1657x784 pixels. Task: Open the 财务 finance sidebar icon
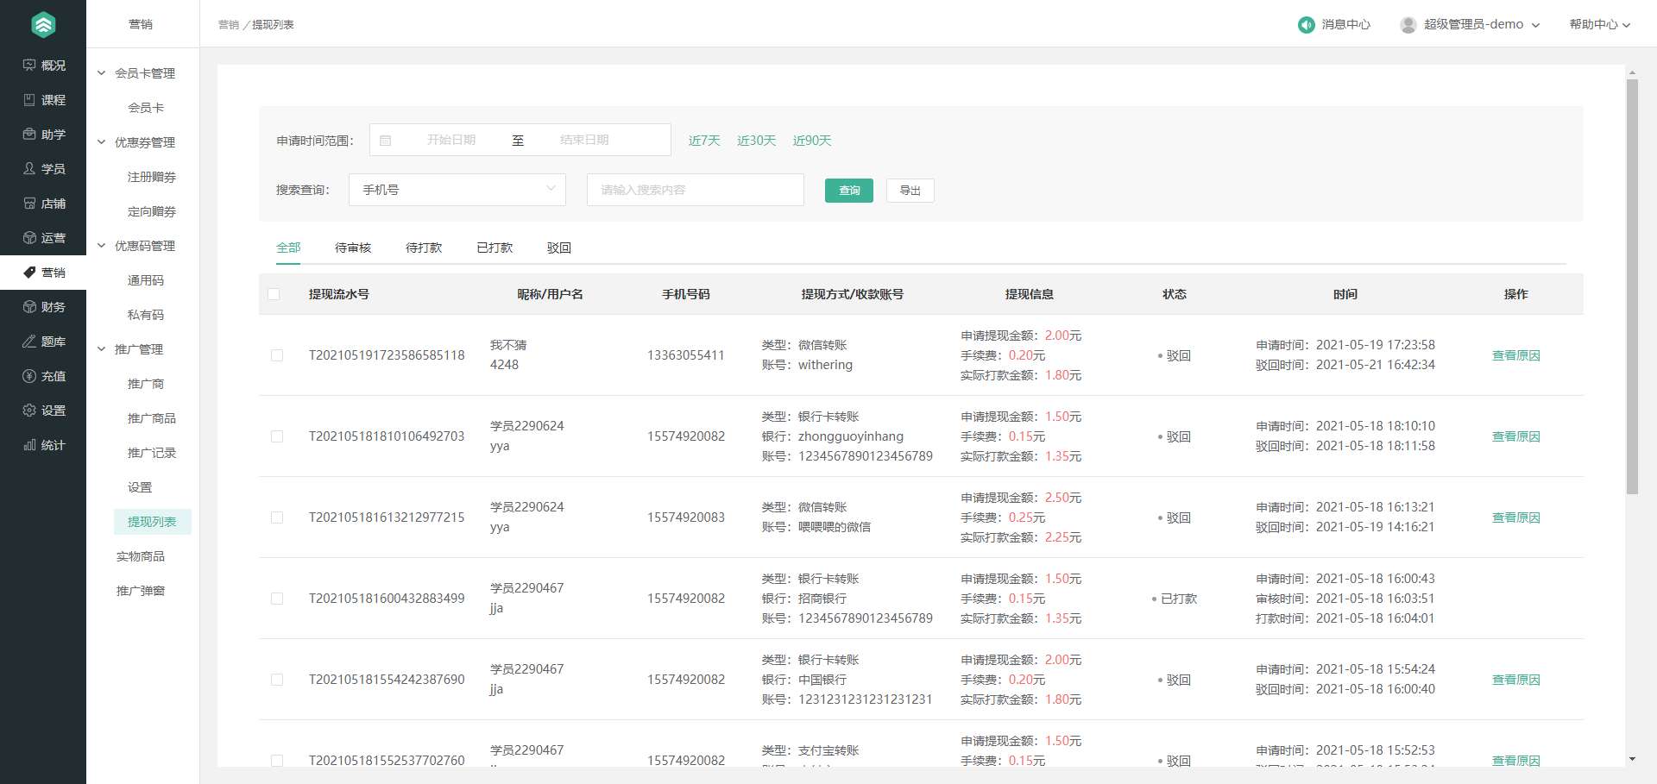click(29, 307)
